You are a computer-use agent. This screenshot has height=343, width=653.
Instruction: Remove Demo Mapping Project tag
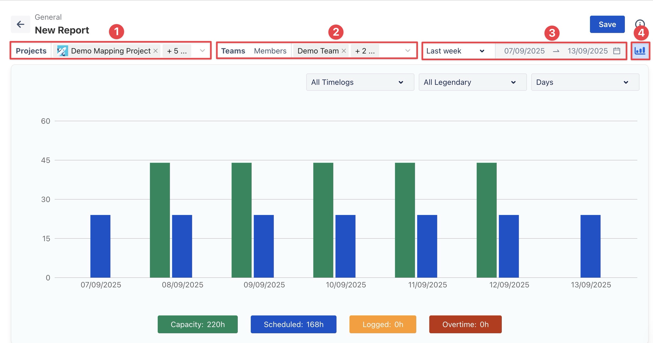coord(156,51)
